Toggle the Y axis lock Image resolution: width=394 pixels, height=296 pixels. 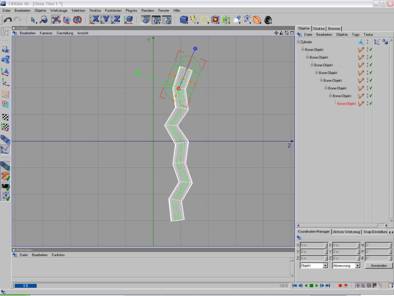[x=104, y=20]
